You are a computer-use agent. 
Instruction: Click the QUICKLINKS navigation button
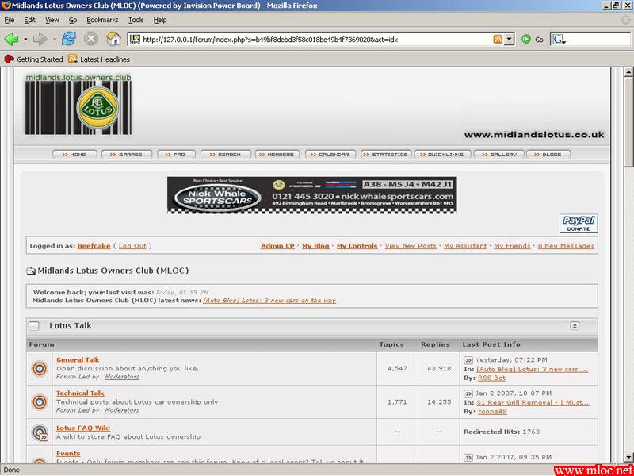pyautogui.click(x=443, y=155)
